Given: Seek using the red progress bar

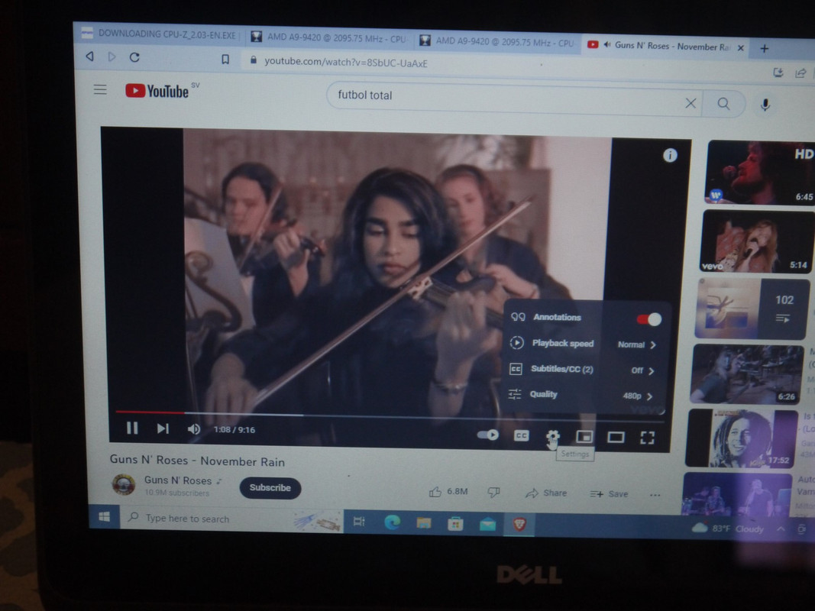Looking at the screenshot, I should point(150,412).
